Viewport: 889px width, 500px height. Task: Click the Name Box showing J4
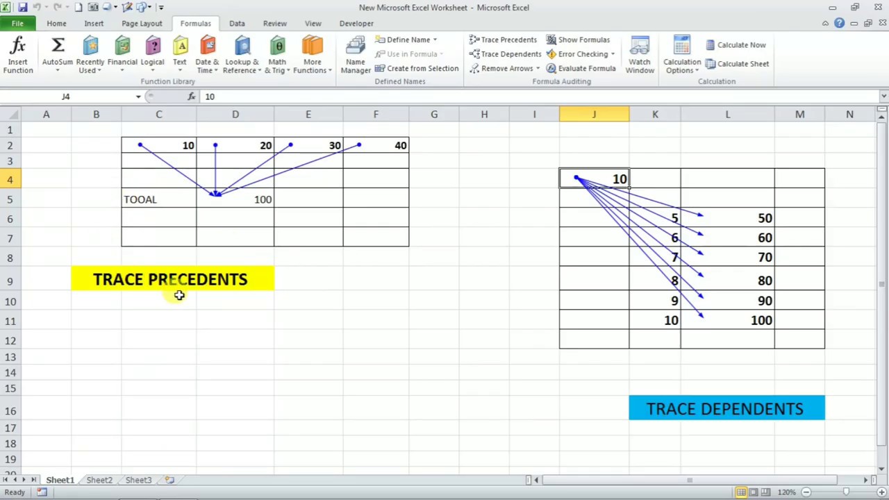[66, 97]
